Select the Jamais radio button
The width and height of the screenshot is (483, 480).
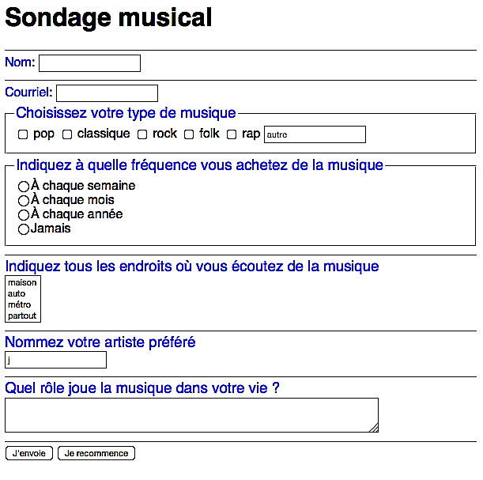(x=24, y=229)
